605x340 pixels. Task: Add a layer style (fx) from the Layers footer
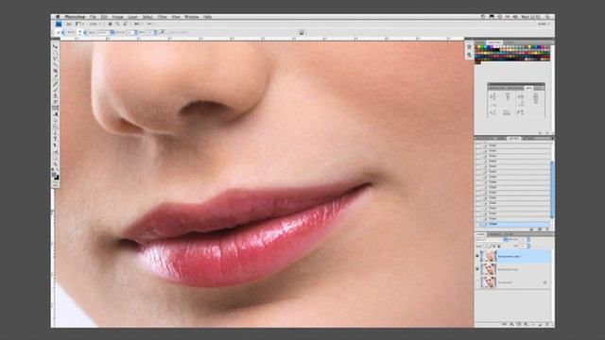[x=511, y=324]
